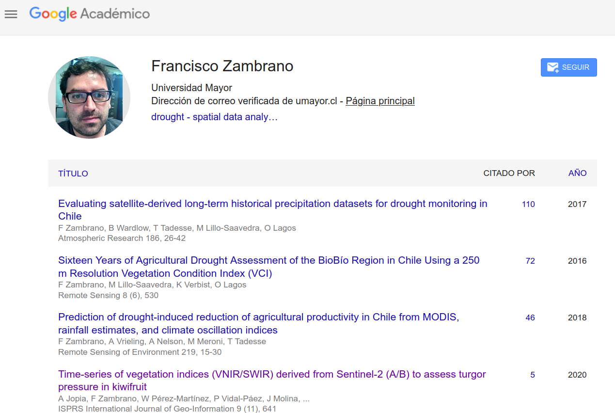Click the envelope icon on Seguir
Image resolution: width=615 pixels, height=413 pixels.
552,67
